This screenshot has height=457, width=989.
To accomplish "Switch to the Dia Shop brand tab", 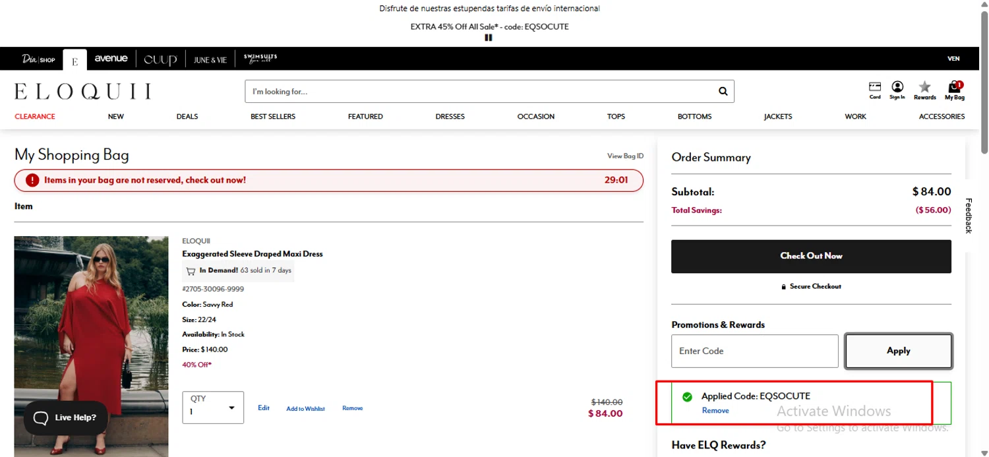I will click(x=38, y=59).
